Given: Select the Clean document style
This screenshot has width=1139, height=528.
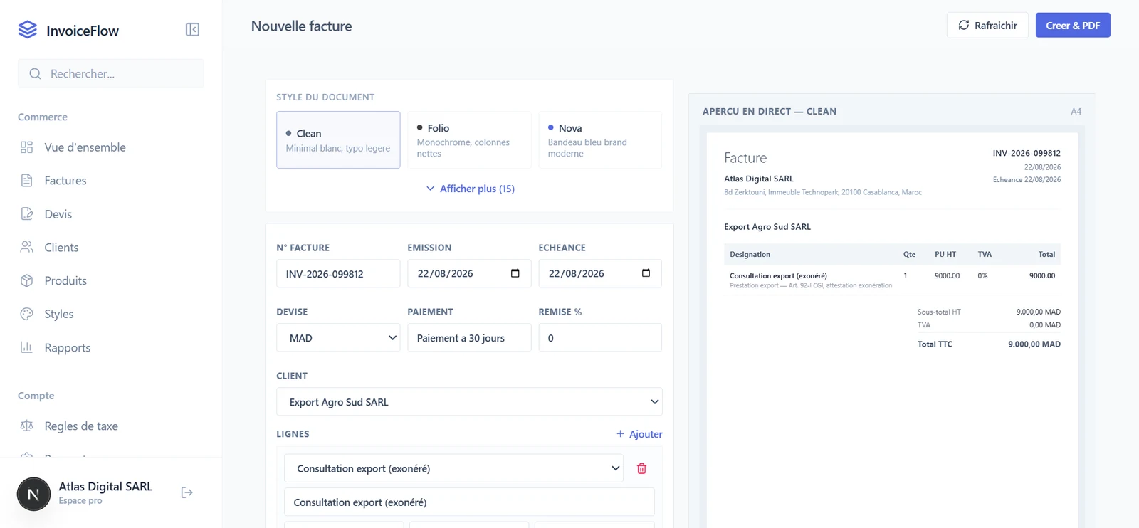Looking at the screenshot, I should 338,139.
